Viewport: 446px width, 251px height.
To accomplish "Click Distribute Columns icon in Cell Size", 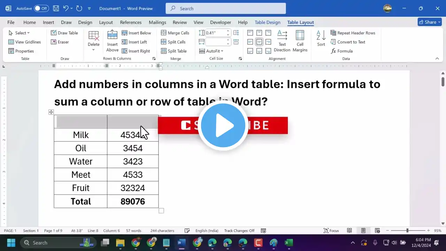I will click(x=236, y=42).
